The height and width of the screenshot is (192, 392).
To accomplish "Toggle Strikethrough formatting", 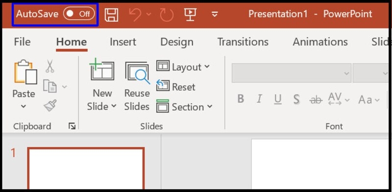I will [316, 100].
